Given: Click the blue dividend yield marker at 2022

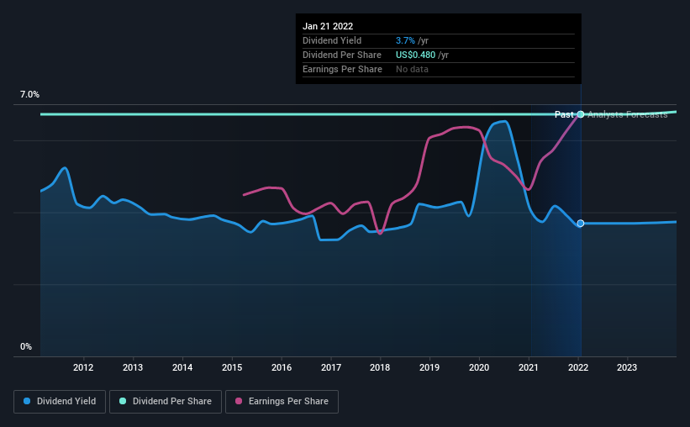Looking at the screenshot, I should tap(581, 224).
